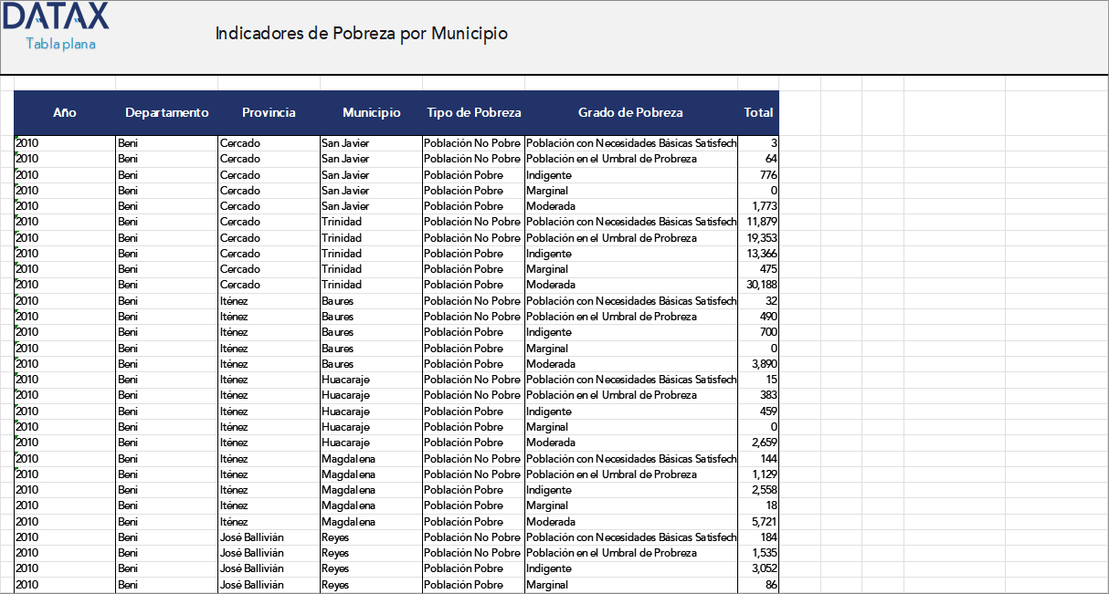The height and width of the screenshot is (594, 1109).
Task: Select the Municipio column header
Action: pyautogui.click(x=370, y=112)
